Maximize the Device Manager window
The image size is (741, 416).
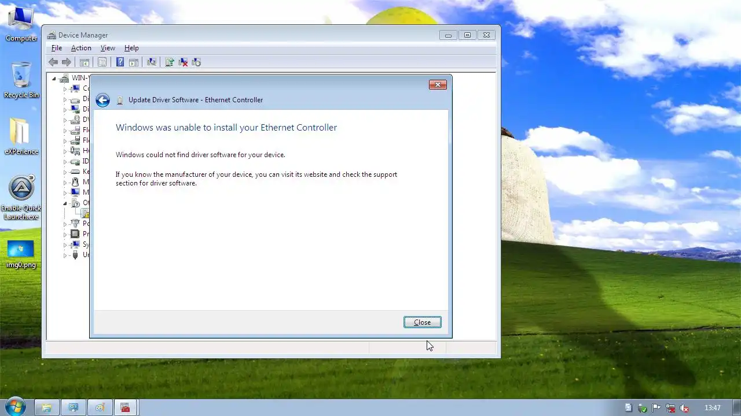point(467,35)
